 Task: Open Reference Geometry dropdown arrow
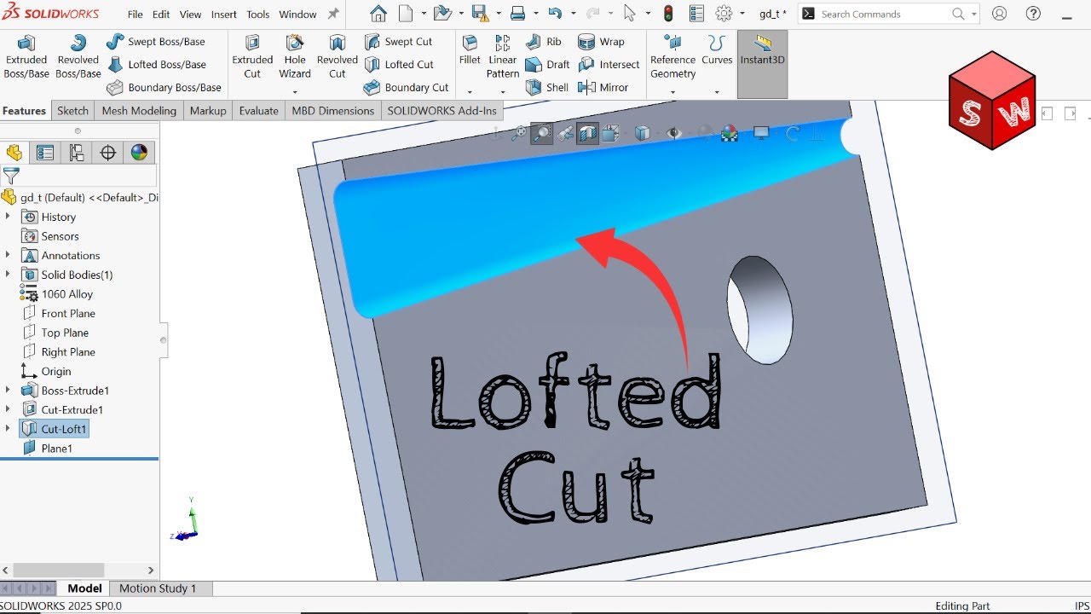pos(672,92)
